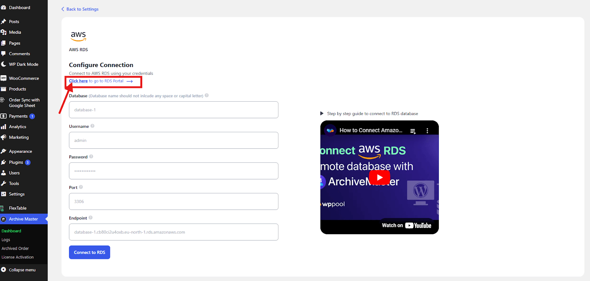Click the Password input field
The height and width of the screenshot is (281, 590).
[174, 171]
